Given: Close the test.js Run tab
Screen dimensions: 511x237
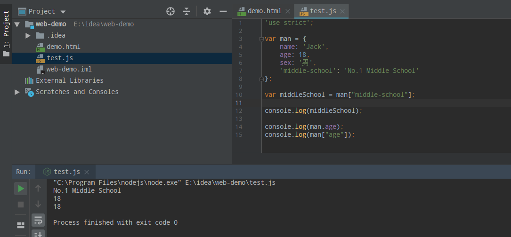Looking at the screenshot, I should (x=87, y=172).
